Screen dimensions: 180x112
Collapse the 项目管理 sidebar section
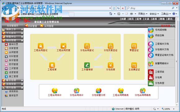[22, 40]
